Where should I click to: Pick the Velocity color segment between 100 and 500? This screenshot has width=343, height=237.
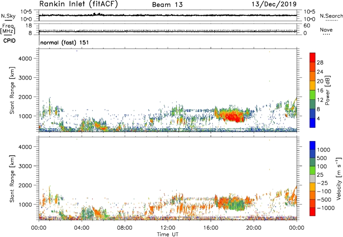coord(313,162)
